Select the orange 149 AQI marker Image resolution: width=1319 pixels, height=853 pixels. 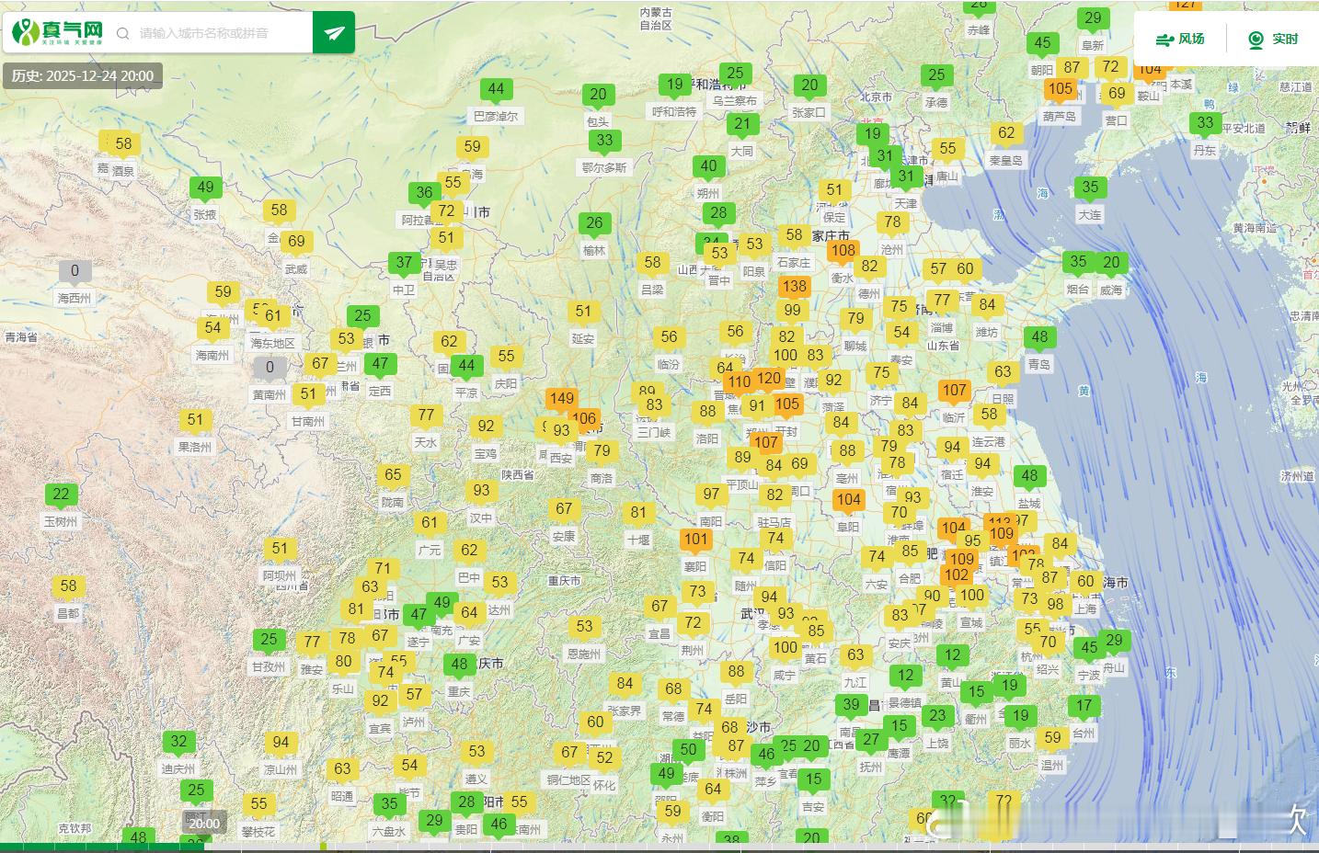coord(561,400)
